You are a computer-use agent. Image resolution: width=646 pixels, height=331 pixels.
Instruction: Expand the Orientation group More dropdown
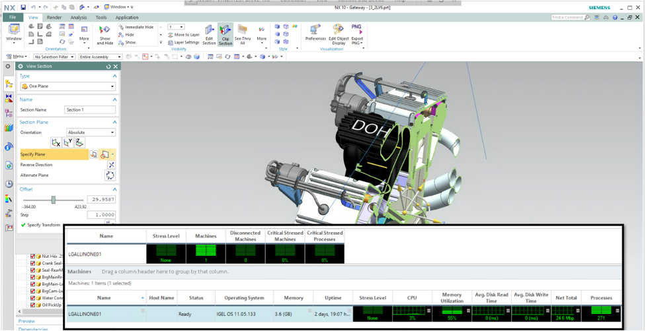[84, 34]
